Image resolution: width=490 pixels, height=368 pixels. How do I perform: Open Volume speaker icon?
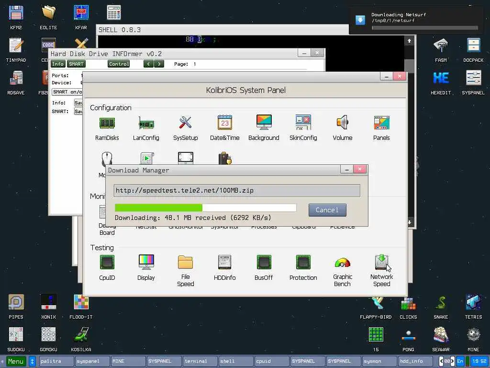tap(343, 122)
